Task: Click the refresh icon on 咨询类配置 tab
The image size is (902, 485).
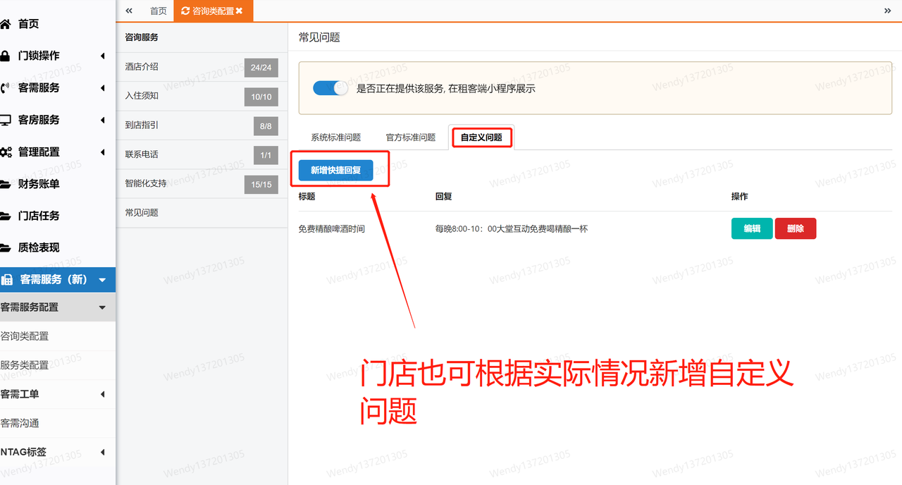Action: 185,11
